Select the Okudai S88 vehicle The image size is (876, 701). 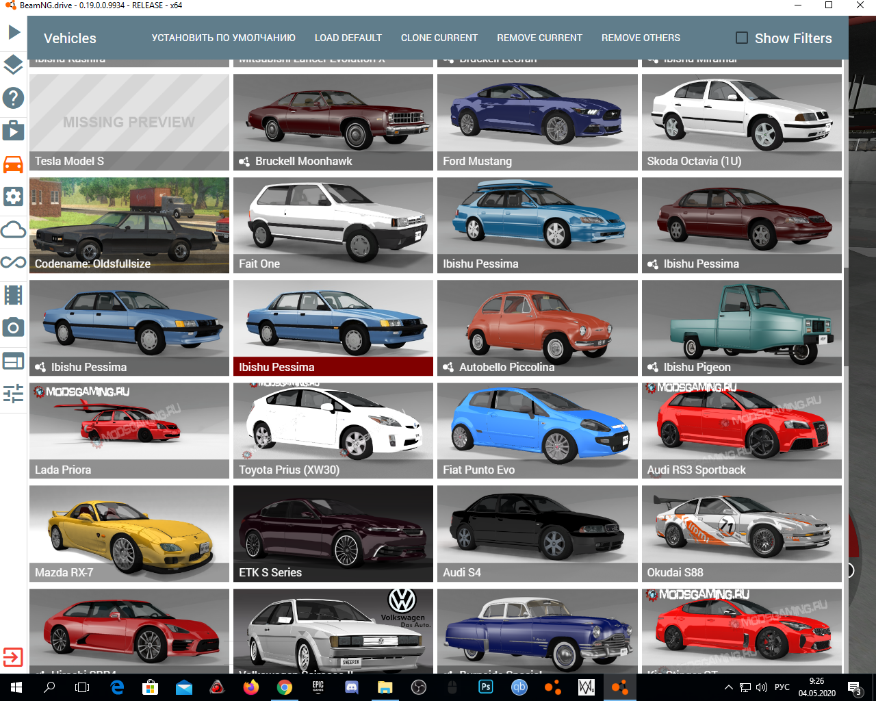pos(742,533)
